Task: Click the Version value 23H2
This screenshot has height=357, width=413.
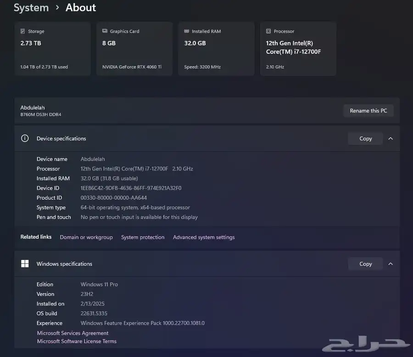Action: click(x=87, y=294)
